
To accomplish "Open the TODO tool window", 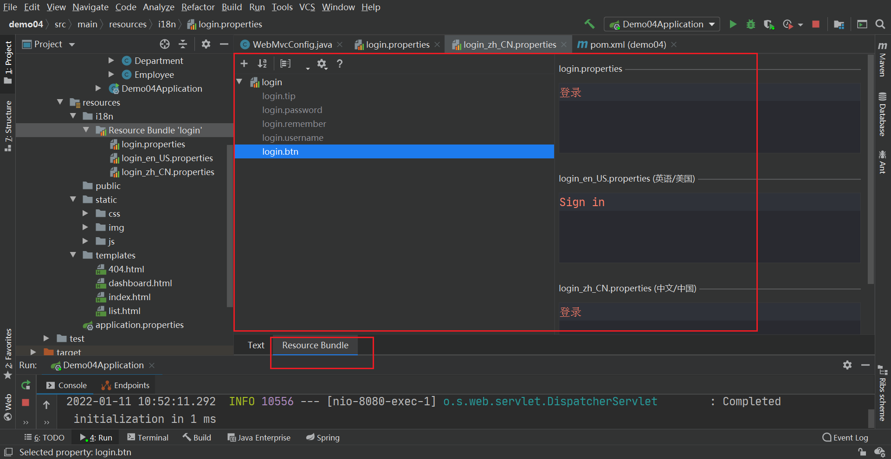I will tap(45, 438).
